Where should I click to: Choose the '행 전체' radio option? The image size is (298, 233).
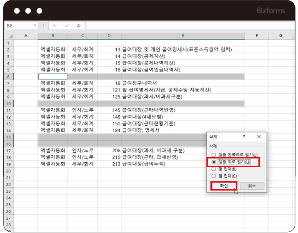214,169
